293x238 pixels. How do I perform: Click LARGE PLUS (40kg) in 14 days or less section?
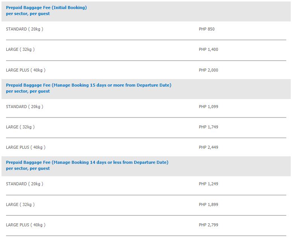click(x=26, y=225)
